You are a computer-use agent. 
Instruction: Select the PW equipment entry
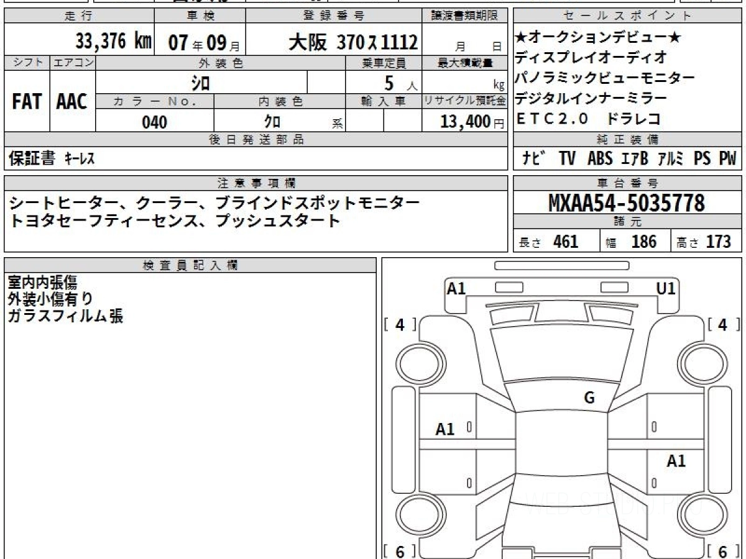click(x=727, y=159)
